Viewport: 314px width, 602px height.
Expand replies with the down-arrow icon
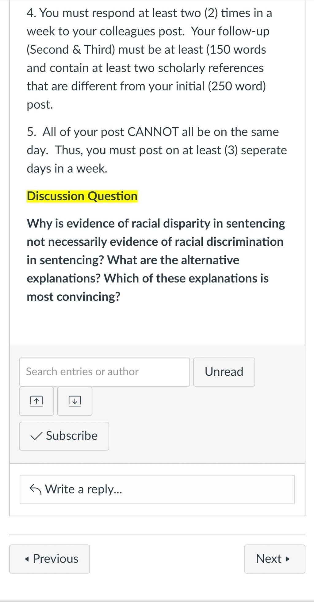point(75,401)
